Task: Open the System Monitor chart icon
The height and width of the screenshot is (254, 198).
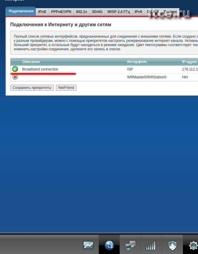Action: point(88,245)
